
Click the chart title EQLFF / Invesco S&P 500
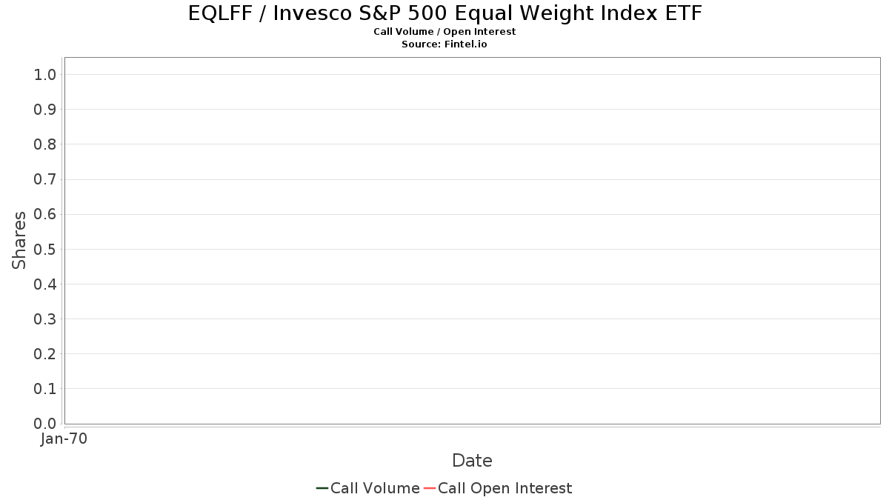point(444,13)
